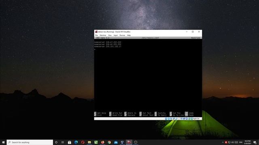This screenshot has height=145, width=259.
Task: Launch Google Chrome from the taskbar
Action: coord(109,142)
